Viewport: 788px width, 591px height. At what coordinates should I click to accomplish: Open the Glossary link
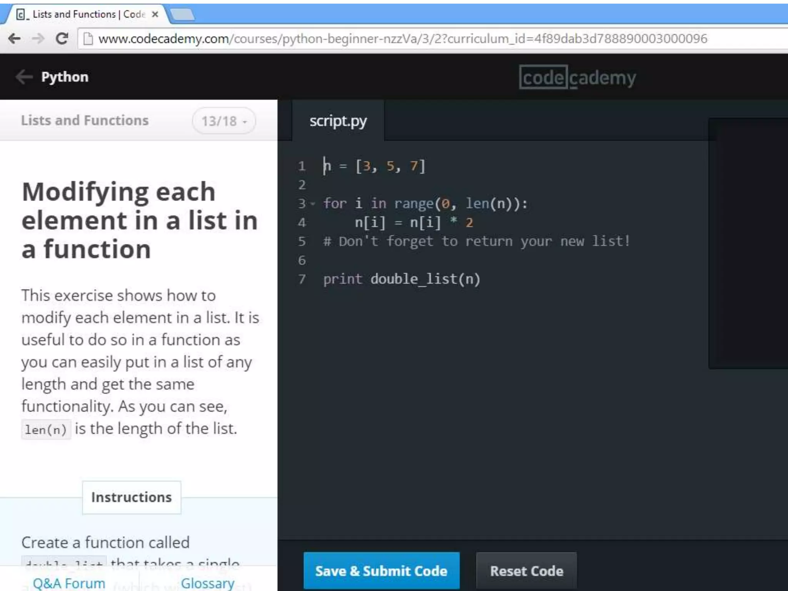click(x=208, y=583)
